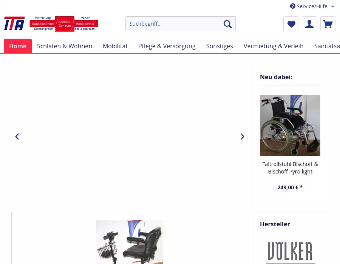The height and width of the screenshot is (264, 340).
Task: Click the ITA logo
Action: click(x=14, y=23)
